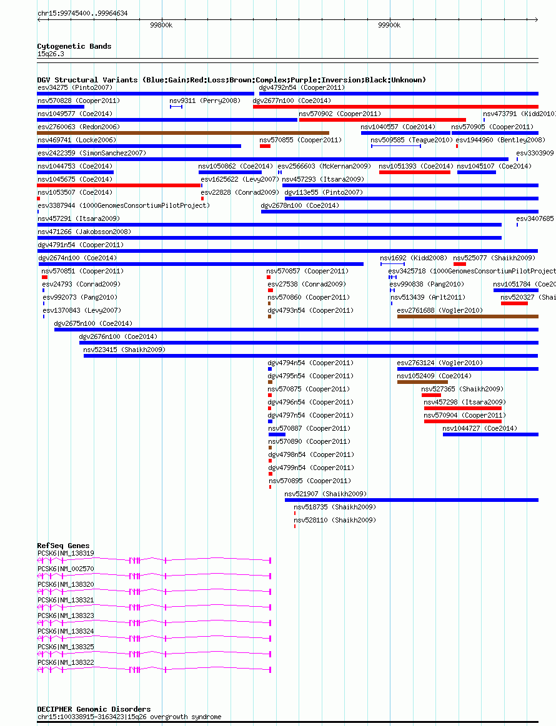The image size is (556, 726).
Task: Select the esv2760063 (Redon2006) label
Action: coord(79,127)
